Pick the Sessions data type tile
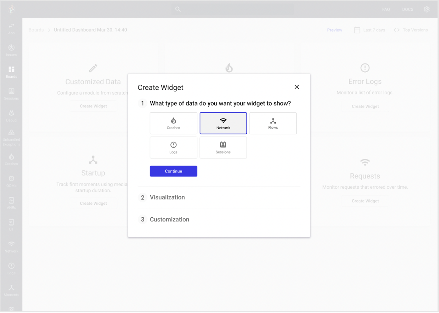 tap(223, 147)
